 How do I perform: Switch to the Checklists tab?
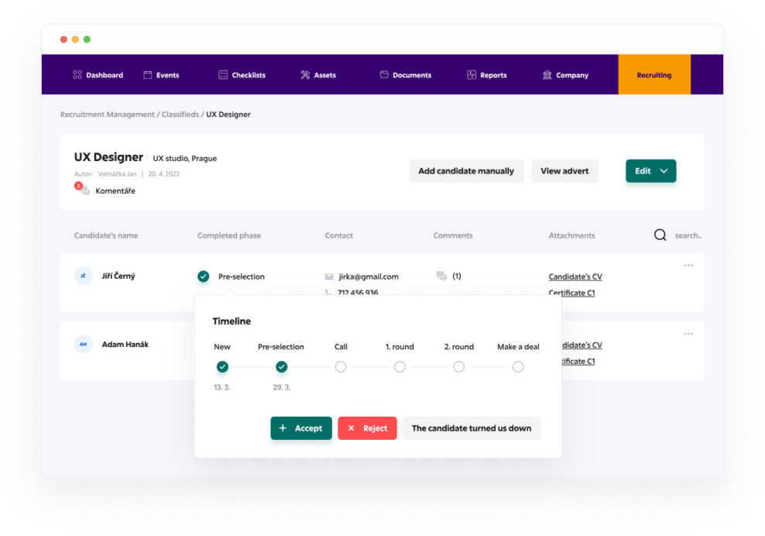point(242,74)
